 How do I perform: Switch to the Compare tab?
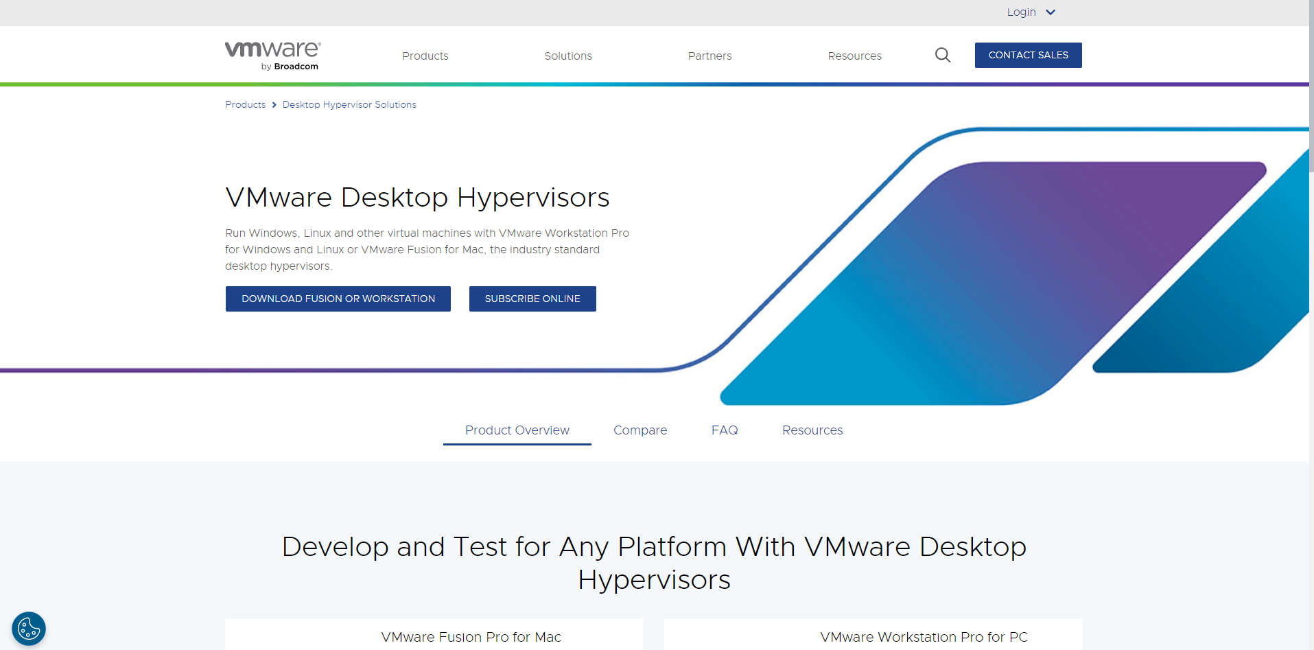(x=640, y=430)
